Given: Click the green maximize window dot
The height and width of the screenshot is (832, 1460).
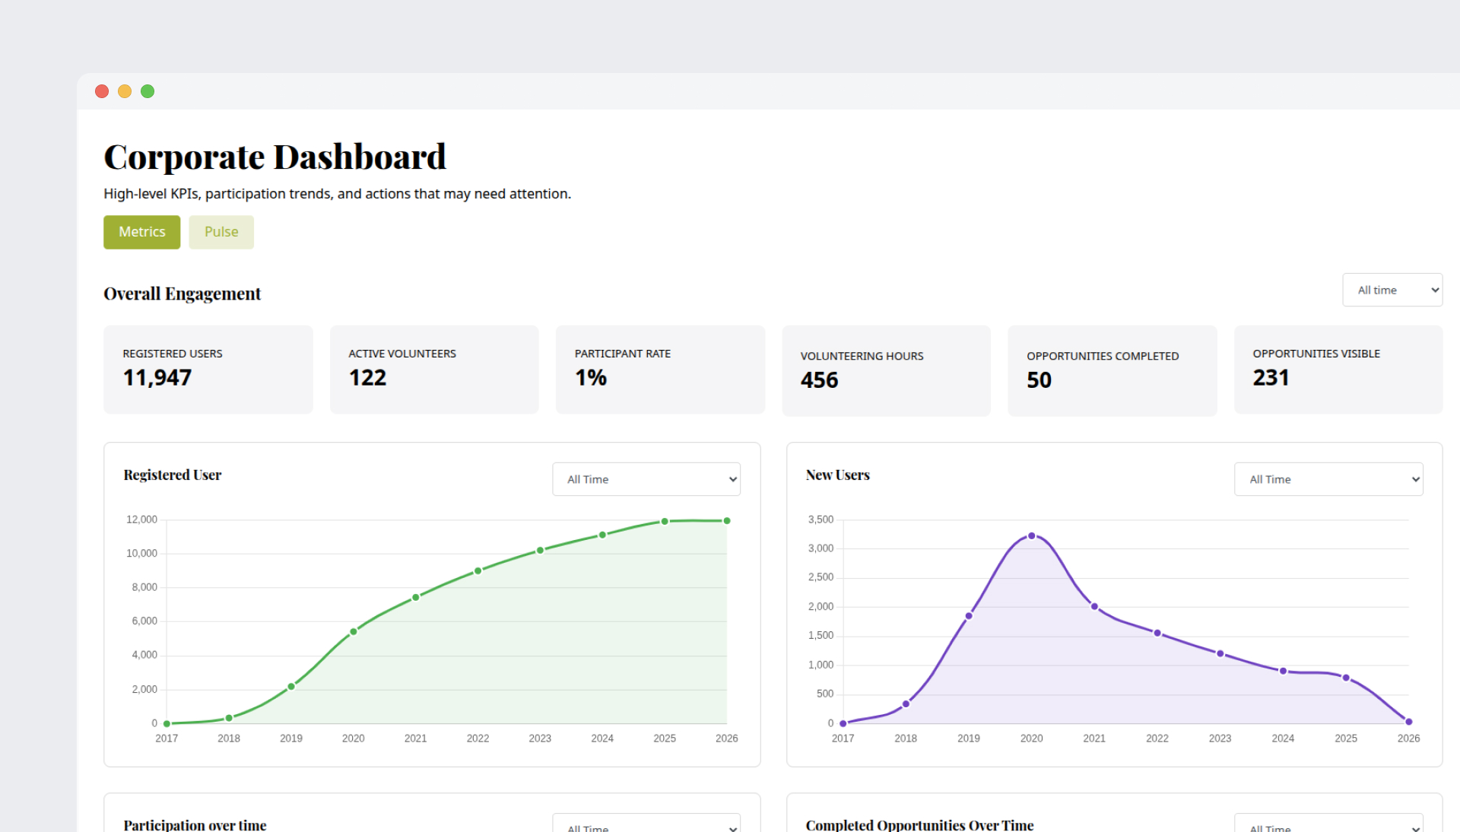Looking at the screenshot, I should pyautogui.click(x=148, y=91).
